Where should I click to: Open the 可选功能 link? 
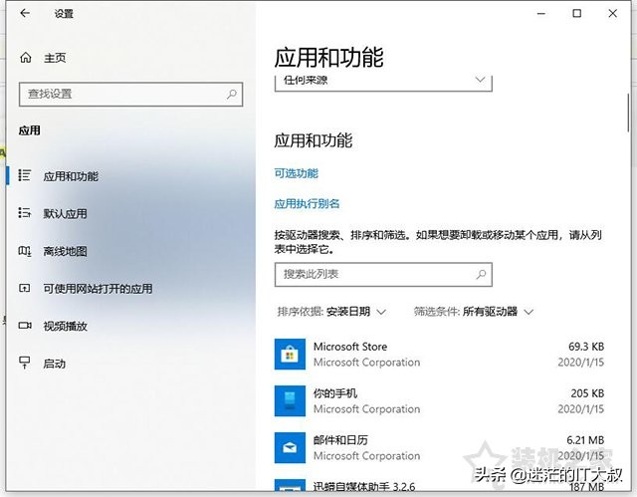click(297, 173)
